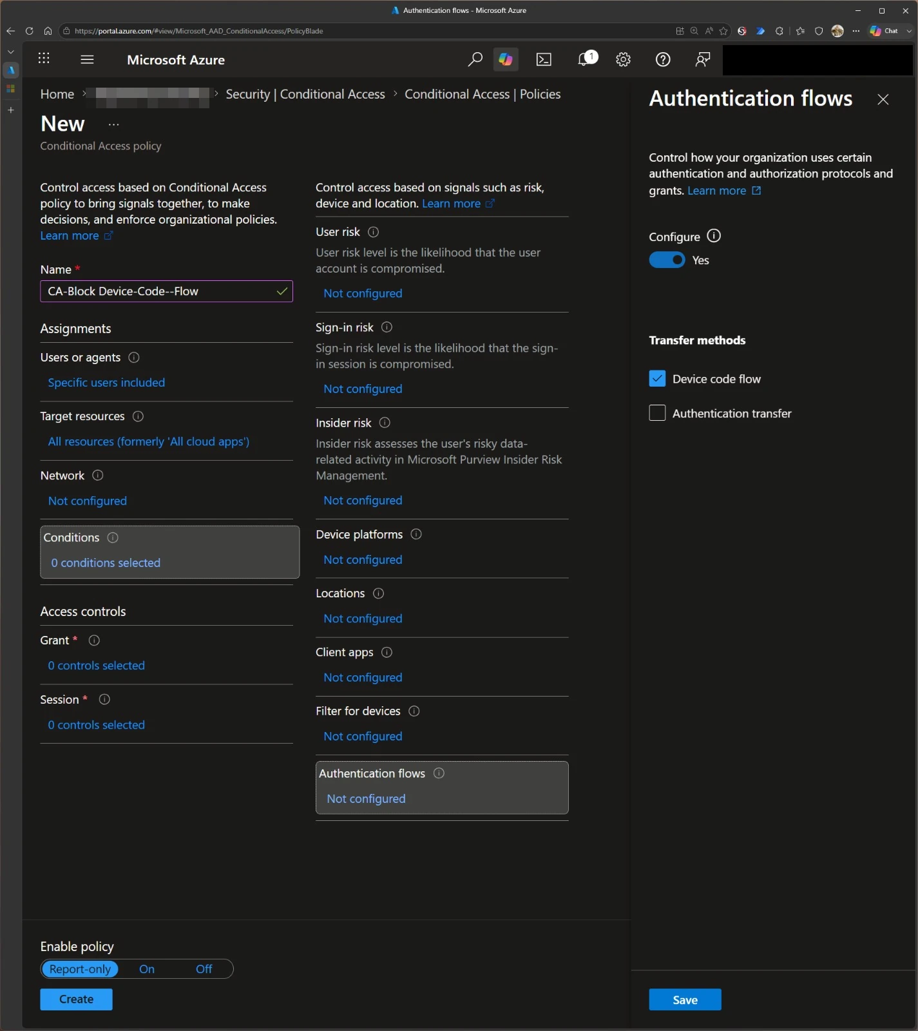Go to the browser home page
Screen dimensions: 918x1031
point(48,31)
